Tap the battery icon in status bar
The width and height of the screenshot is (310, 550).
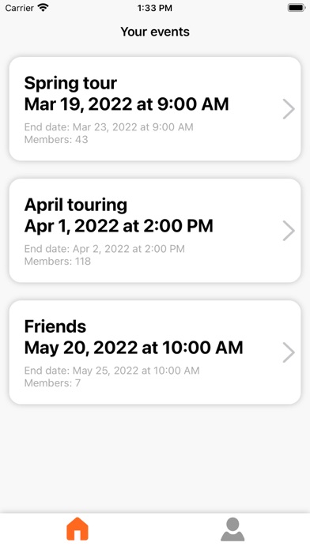(x=297, y=8)
